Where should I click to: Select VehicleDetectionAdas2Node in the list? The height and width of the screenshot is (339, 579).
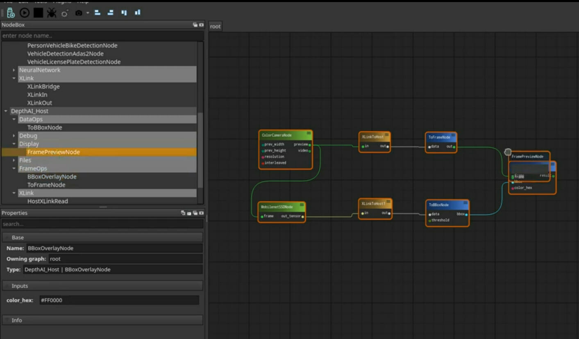[x=66, y=54]
